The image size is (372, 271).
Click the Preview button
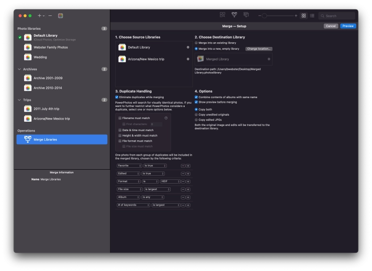tap(348, 26)
